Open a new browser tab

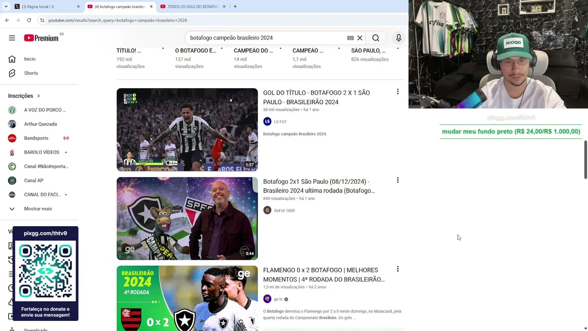(x=235, y=6)
